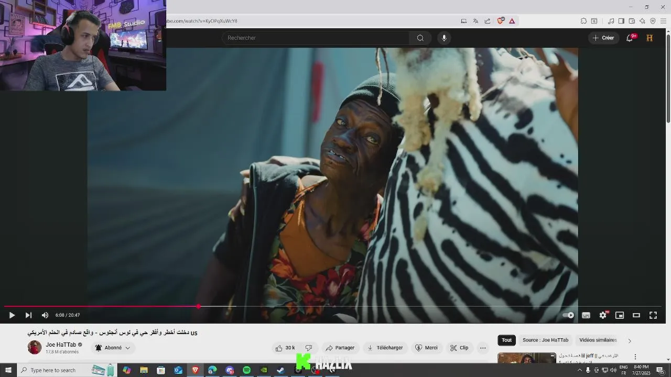Mute the video volume speaker icon
This screenshot has width=671, height=377.
45,315
